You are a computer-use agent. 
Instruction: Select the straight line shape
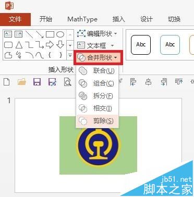[x=29, y=34]
